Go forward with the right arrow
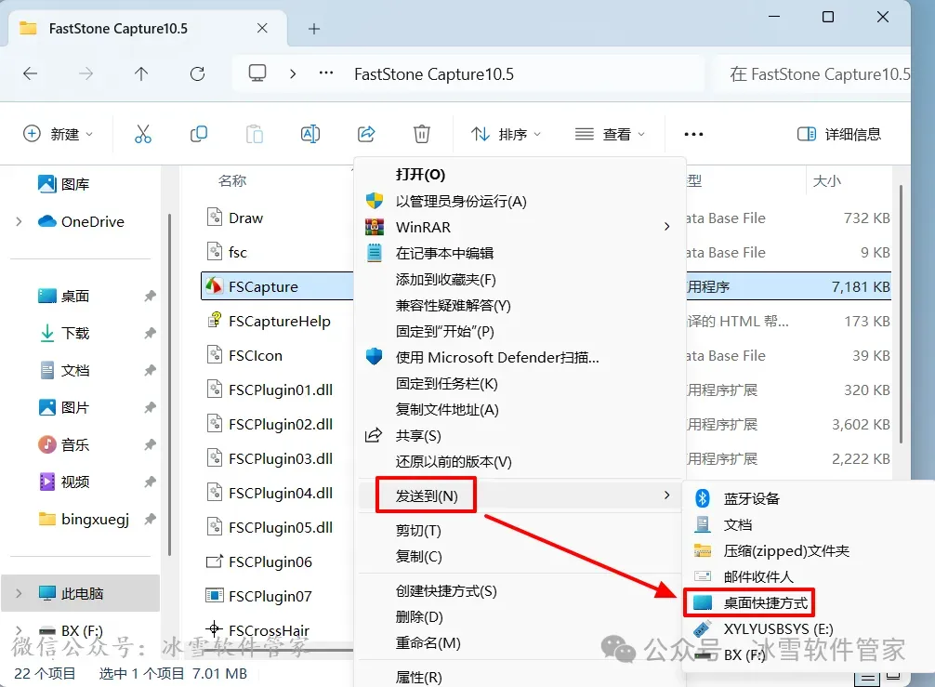The width and height of the screenshot is (935, 687). (x=86, y=74)
